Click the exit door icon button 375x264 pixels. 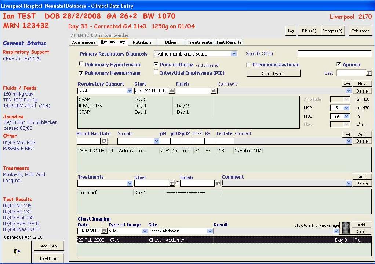pyautogui.click(x=17, y=252)
